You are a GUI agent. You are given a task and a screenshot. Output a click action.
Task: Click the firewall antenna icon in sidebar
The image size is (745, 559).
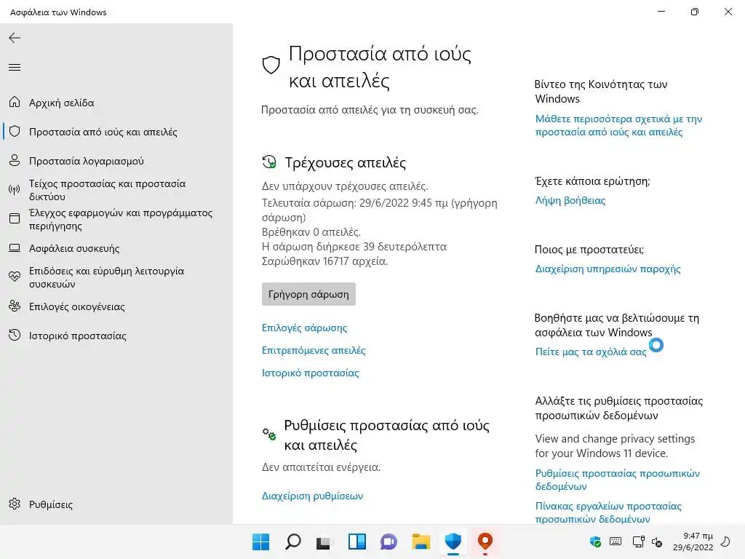coord(15,190)
